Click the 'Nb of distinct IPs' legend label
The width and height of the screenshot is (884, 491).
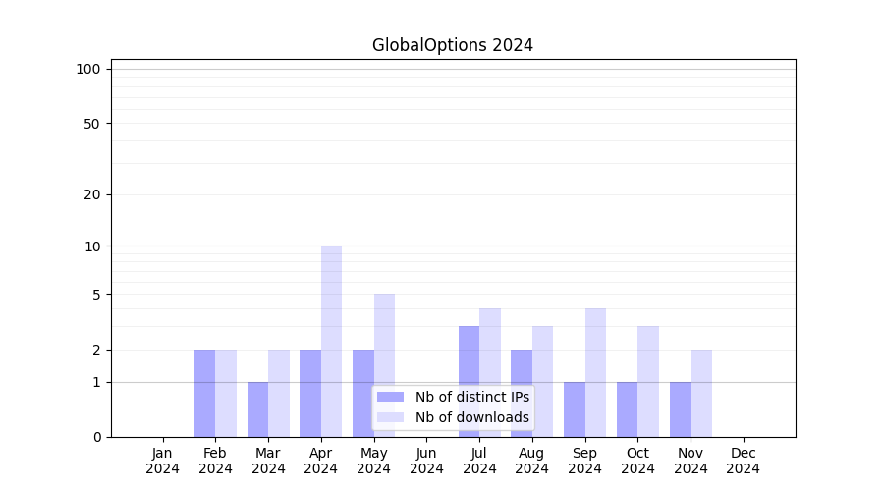pos(471,397)
